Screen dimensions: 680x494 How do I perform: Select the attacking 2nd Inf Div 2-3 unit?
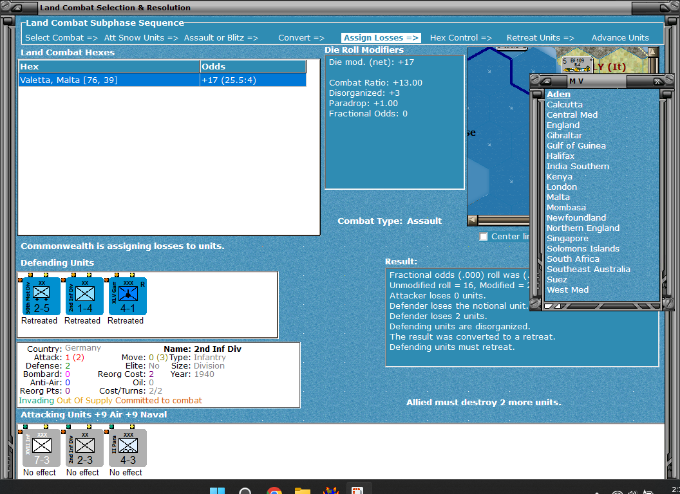pos(84,448)
